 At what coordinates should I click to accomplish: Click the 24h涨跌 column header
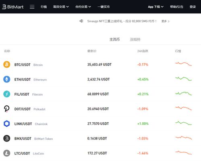click(143, 51)
